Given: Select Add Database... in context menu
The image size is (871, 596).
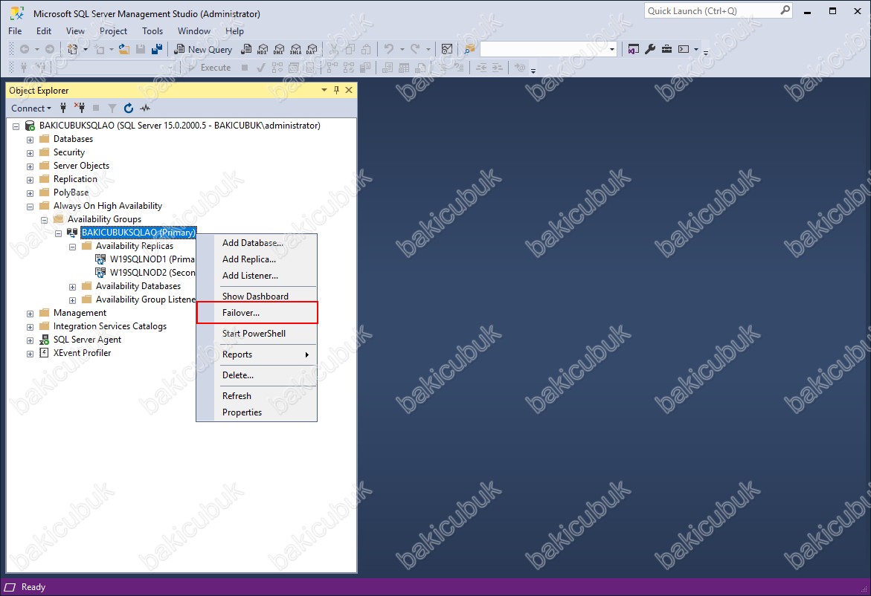Looking at the screenshot, I should coord(257,242).
